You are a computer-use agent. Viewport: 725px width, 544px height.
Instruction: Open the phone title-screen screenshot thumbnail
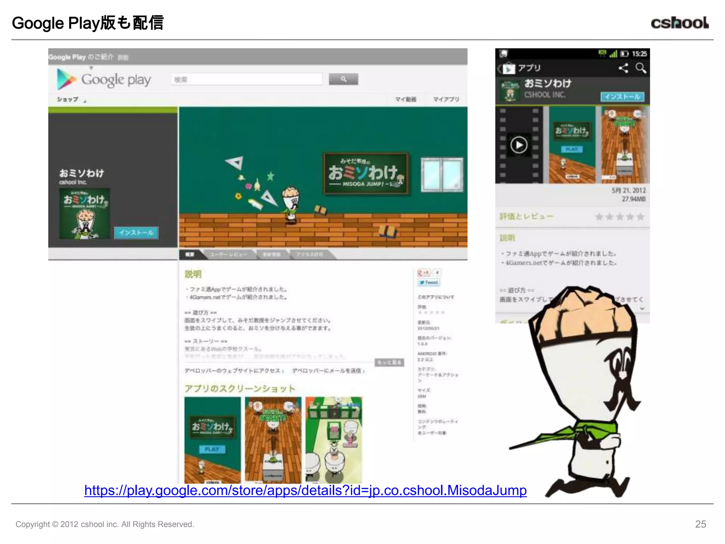click(x=572, y=145)
